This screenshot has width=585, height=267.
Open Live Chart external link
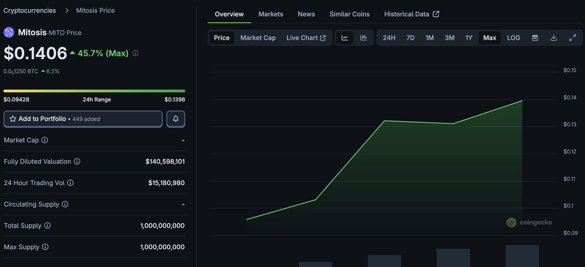(306, 37)
